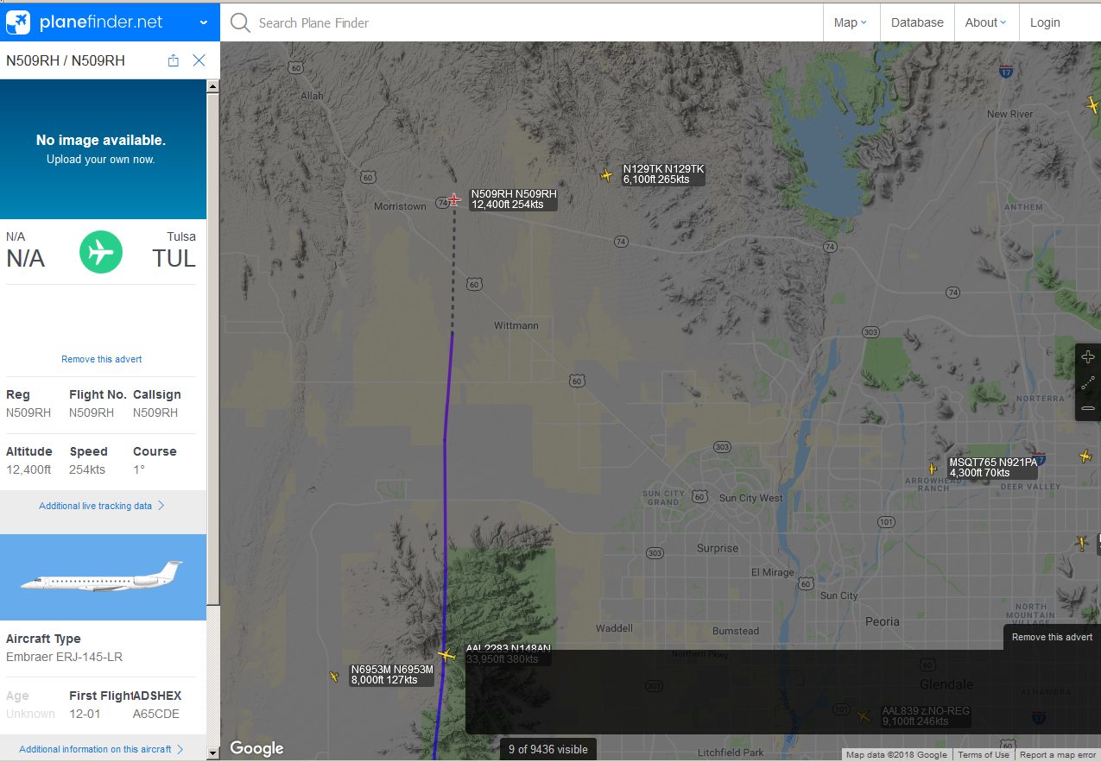Select the red N509RH plane on map
This screenshot has height=762, width=1101.
(454, 200)
